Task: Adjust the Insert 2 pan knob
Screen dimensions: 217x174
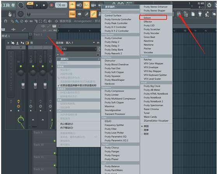Action: pos(43,72)
